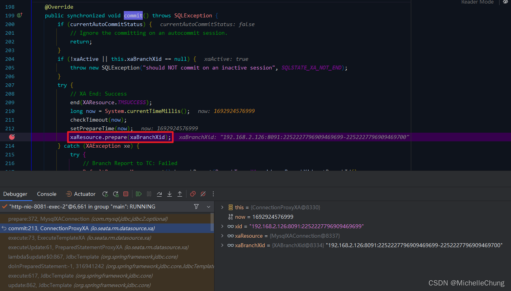Click the highlighted 'commit' method name
Viewport: 511px width, 291px height.
tap(133, 15)
